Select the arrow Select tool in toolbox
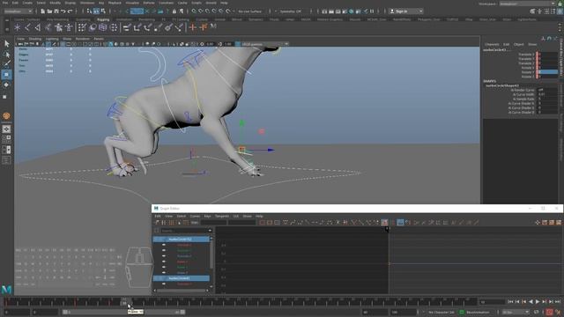564x317 pixels. pos(6,44)
